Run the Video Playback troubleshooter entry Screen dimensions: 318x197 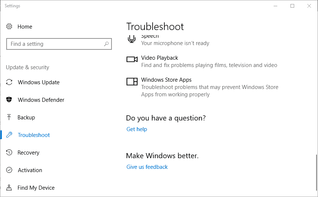tap(202, 62)
